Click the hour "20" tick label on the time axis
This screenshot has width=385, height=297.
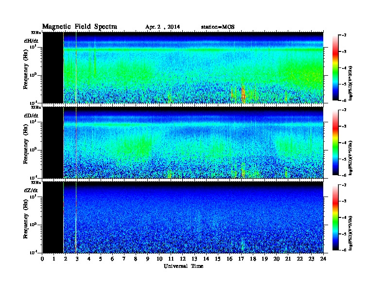pyautogui.click(x=276, y=259)
